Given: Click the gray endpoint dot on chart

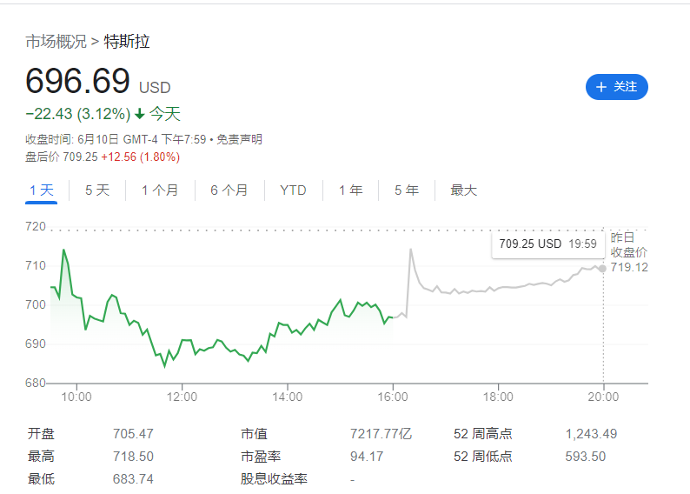Looking at the screenshot, I should pos(602,268).
